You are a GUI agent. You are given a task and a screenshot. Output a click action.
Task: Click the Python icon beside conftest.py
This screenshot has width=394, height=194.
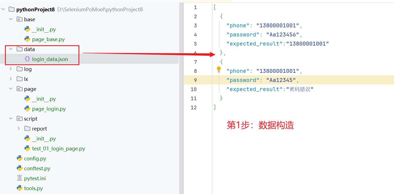20,168
